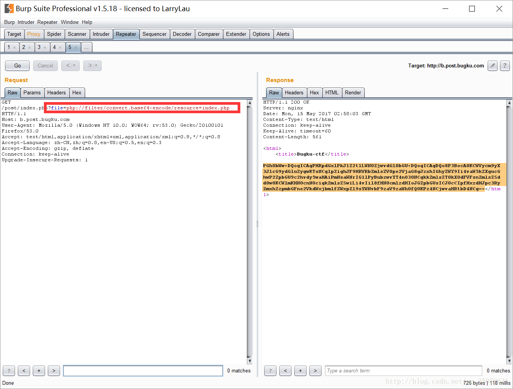513x389 pixels.
Task: Click response search plus options button
Action: pyautogui.click(x=300, y=371)
